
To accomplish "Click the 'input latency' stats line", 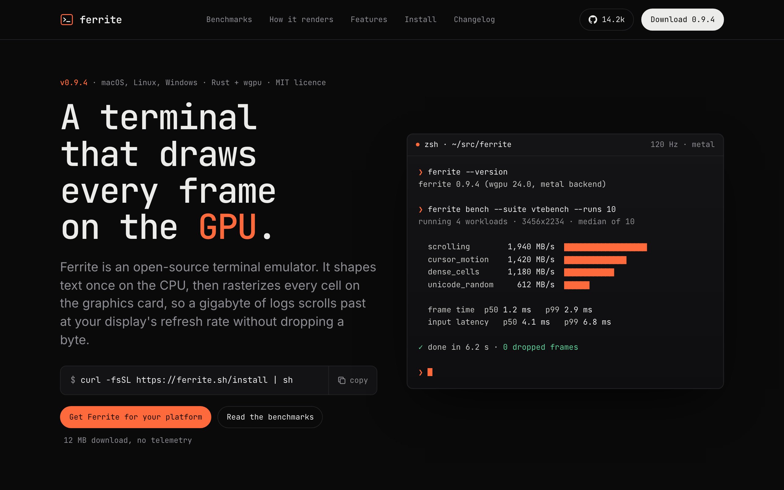I will click(519, 322).
